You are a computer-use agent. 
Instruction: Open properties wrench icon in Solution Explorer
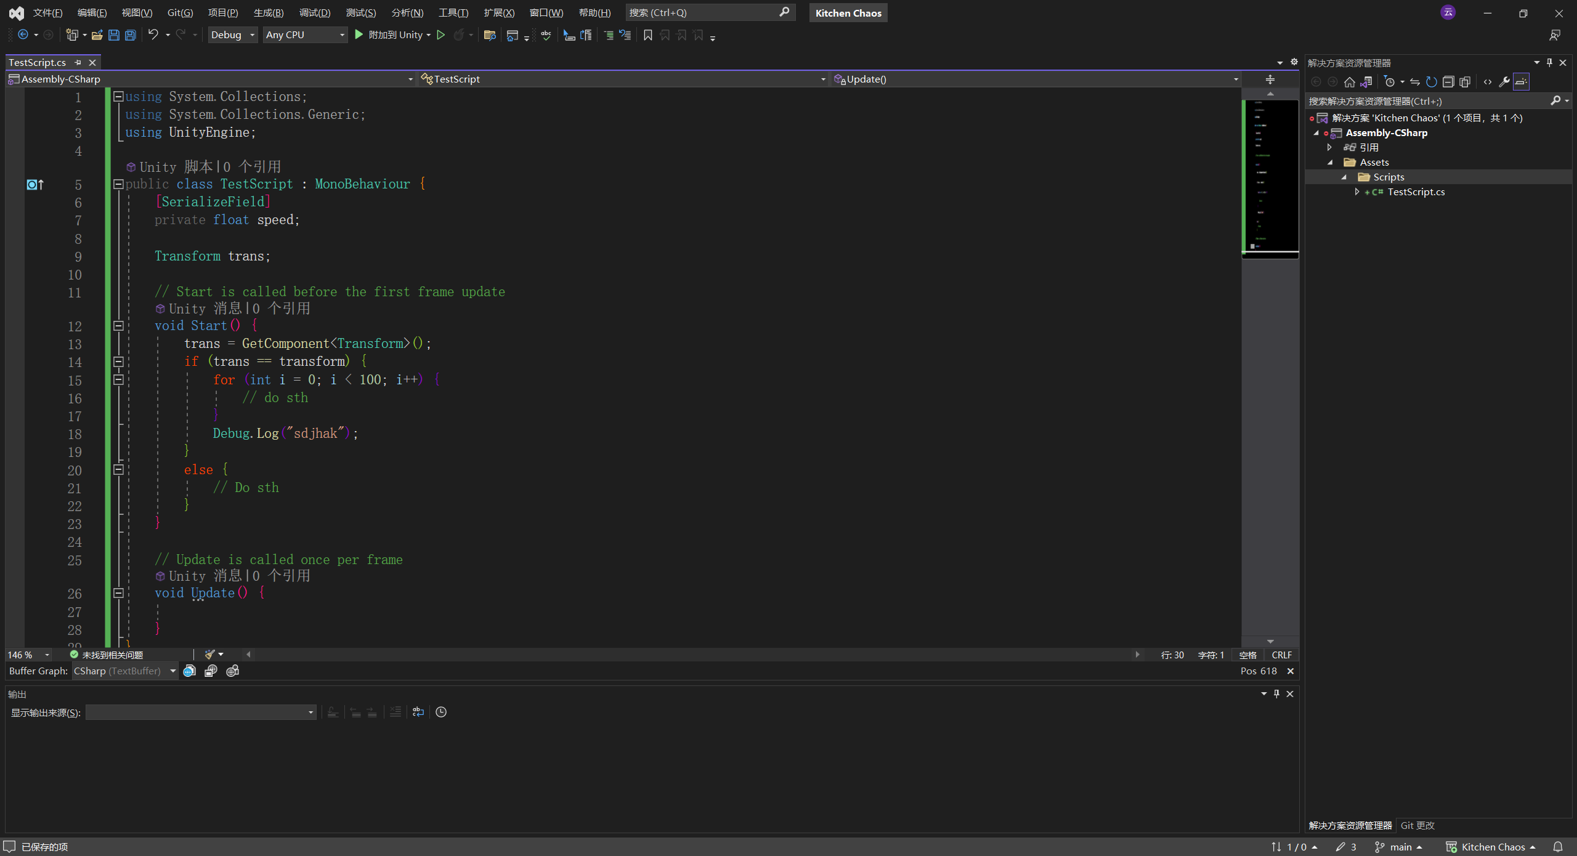[x=1504, y=82]
